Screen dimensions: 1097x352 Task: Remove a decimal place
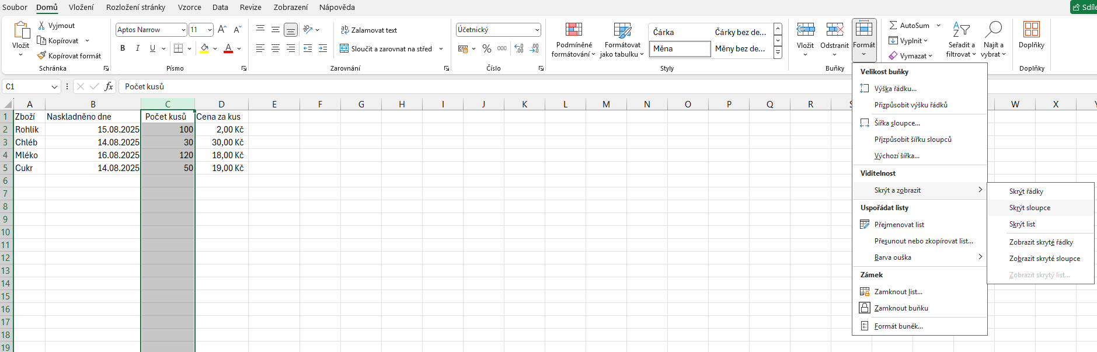click(x=534, y=48)
